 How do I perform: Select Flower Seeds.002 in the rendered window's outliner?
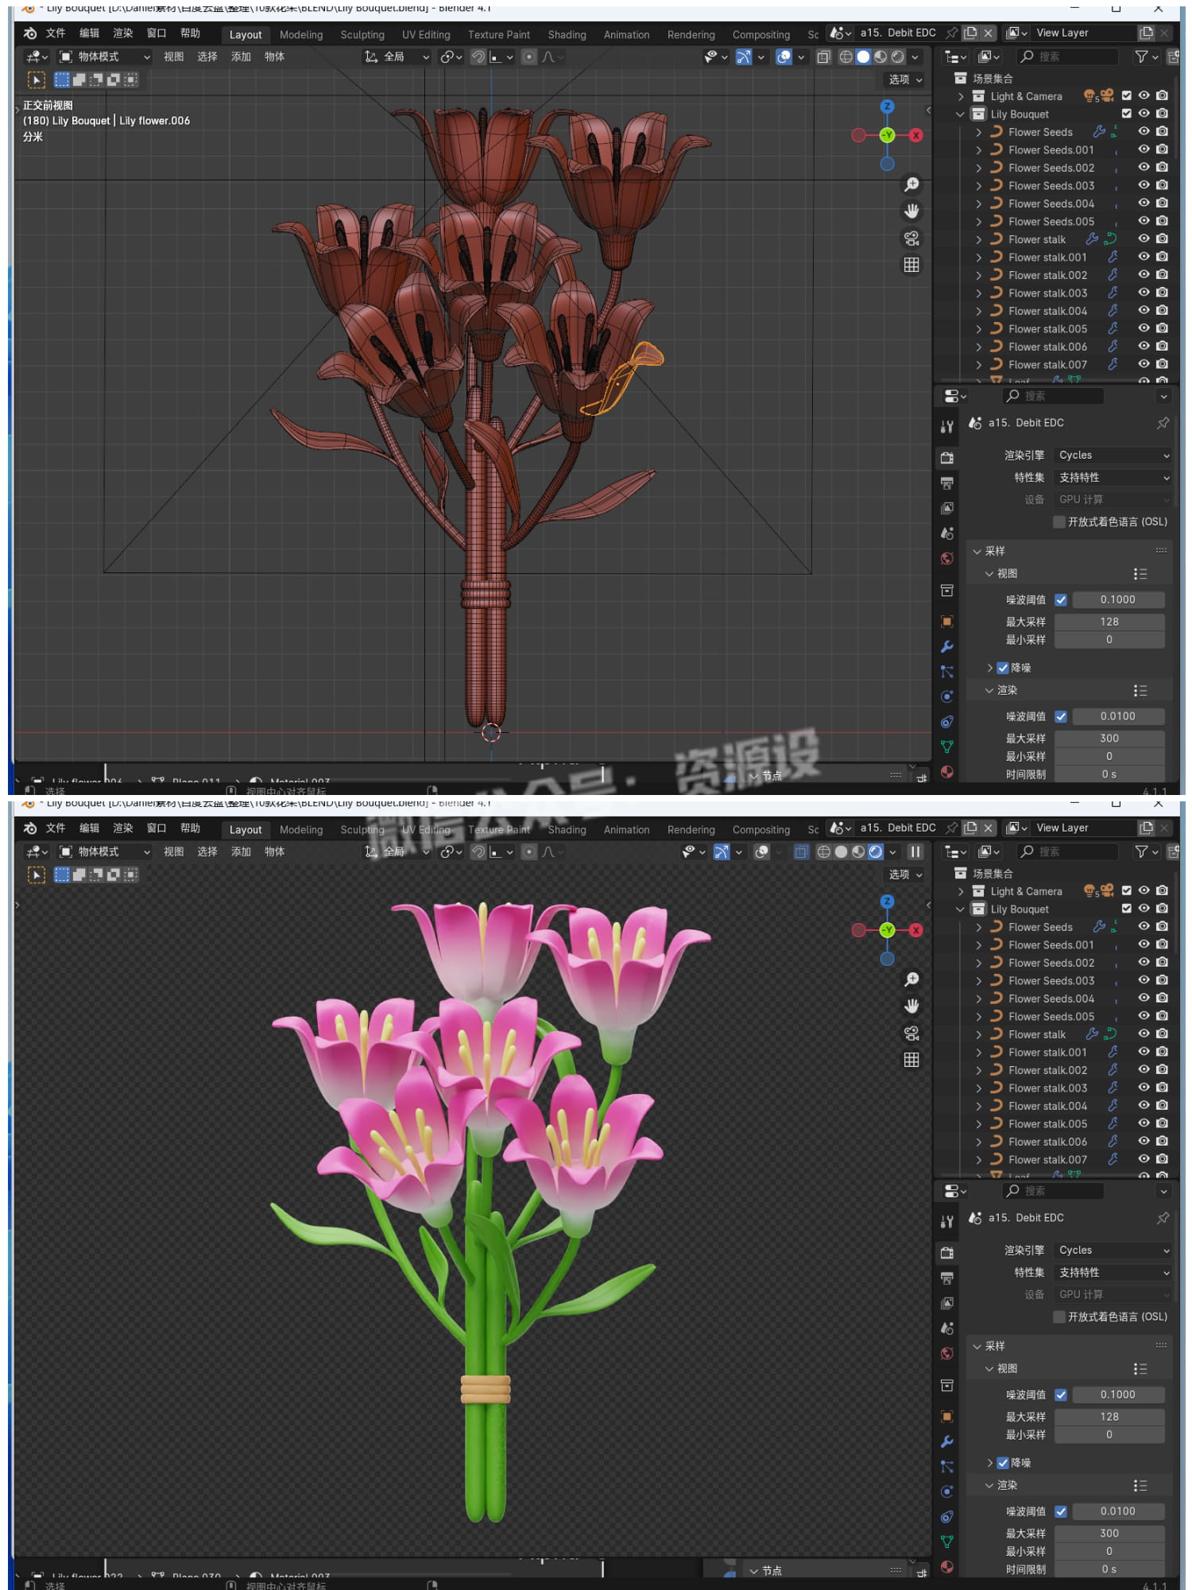(1051, 963)
